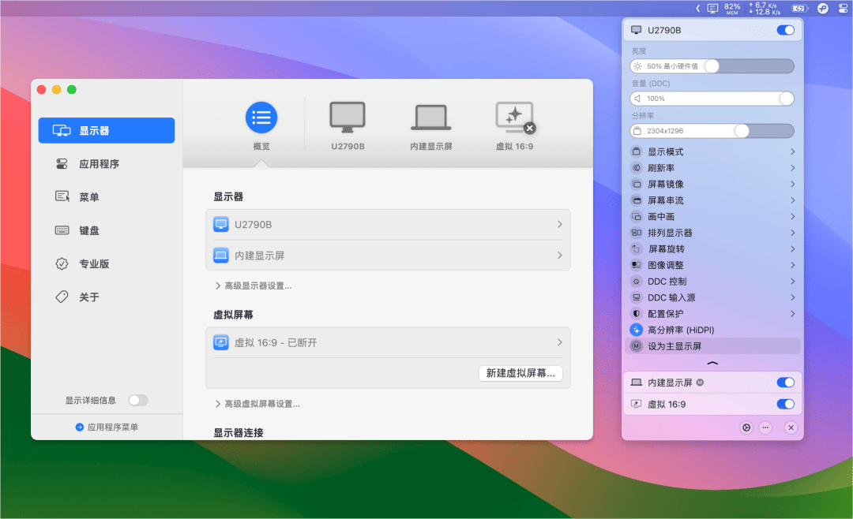Click the 亮度 brightness slider
Image resolution: width=853 pixels, height=519 pixels.
712,66
